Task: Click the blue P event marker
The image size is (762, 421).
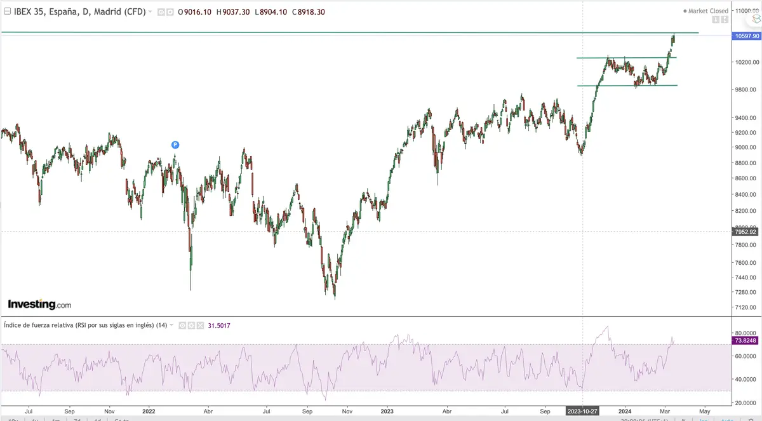Action: point(175,145)
